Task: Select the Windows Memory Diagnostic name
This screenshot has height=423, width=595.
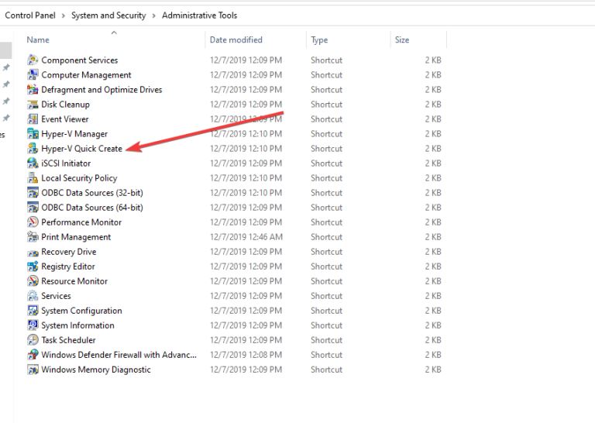Action: (x=96, y=370)
